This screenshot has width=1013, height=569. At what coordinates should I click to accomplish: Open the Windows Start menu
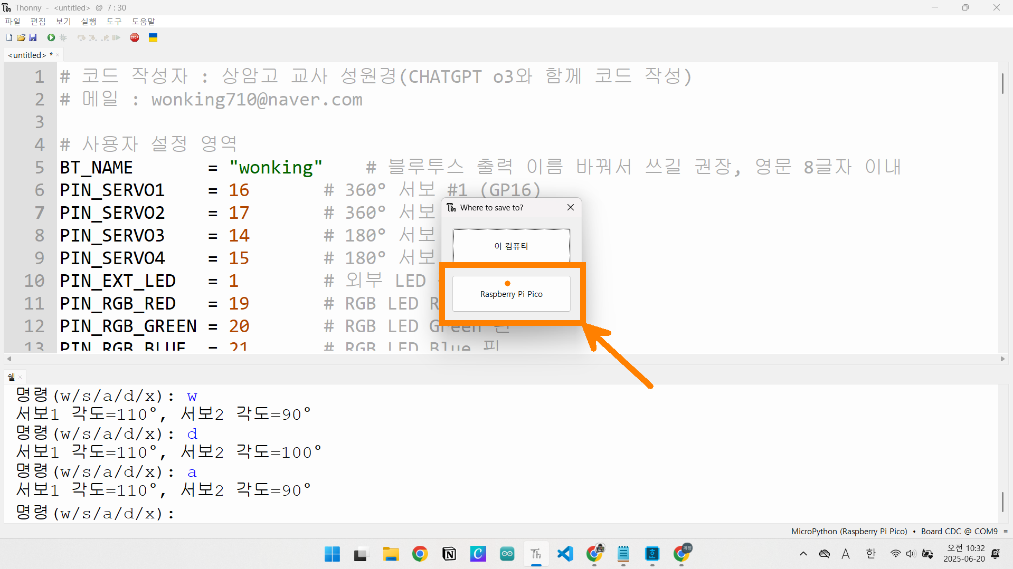(332, 554)
